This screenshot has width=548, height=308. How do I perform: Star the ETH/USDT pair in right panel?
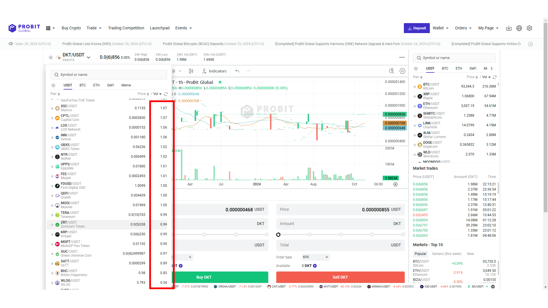pos(415,106)
